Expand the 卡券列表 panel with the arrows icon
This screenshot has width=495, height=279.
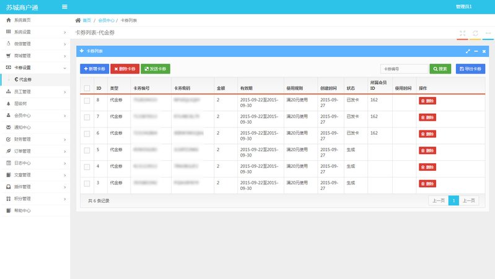pos(468,51)
